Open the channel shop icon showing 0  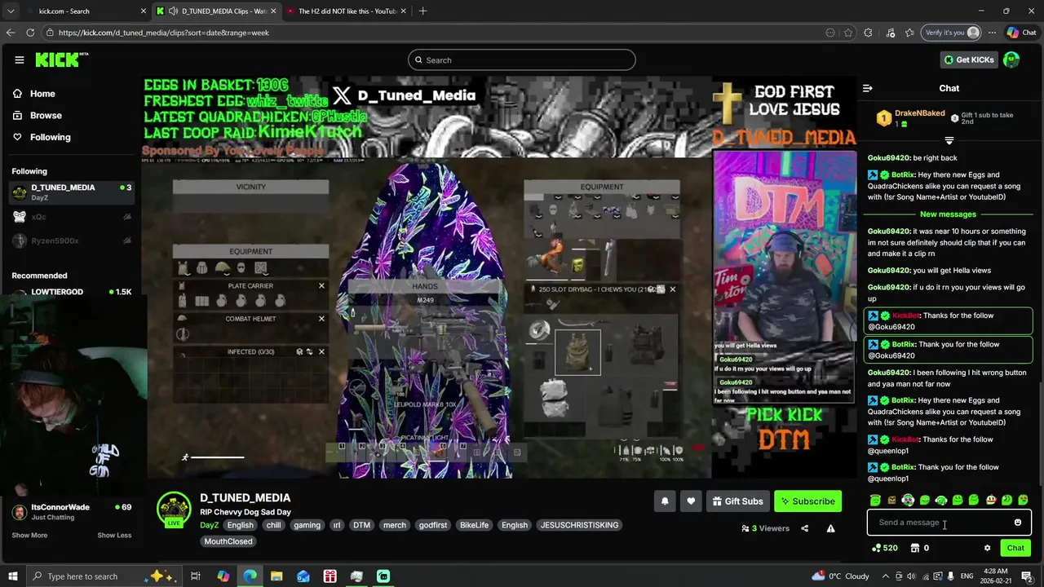tap(919, 548)
